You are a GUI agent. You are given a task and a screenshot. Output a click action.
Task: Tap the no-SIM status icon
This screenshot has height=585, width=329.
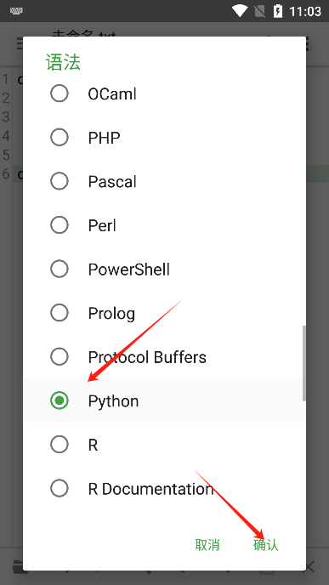coord(260,11)
